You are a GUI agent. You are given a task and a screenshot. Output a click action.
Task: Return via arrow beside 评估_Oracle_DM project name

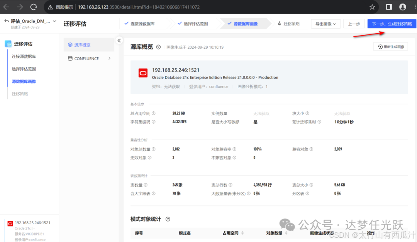[x=7, y=21]
